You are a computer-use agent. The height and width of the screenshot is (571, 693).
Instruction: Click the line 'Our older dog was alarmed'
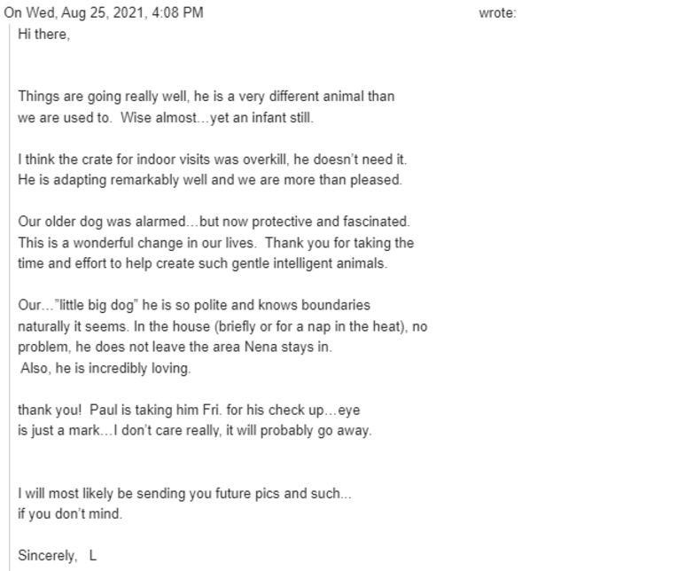pos(214,222)
